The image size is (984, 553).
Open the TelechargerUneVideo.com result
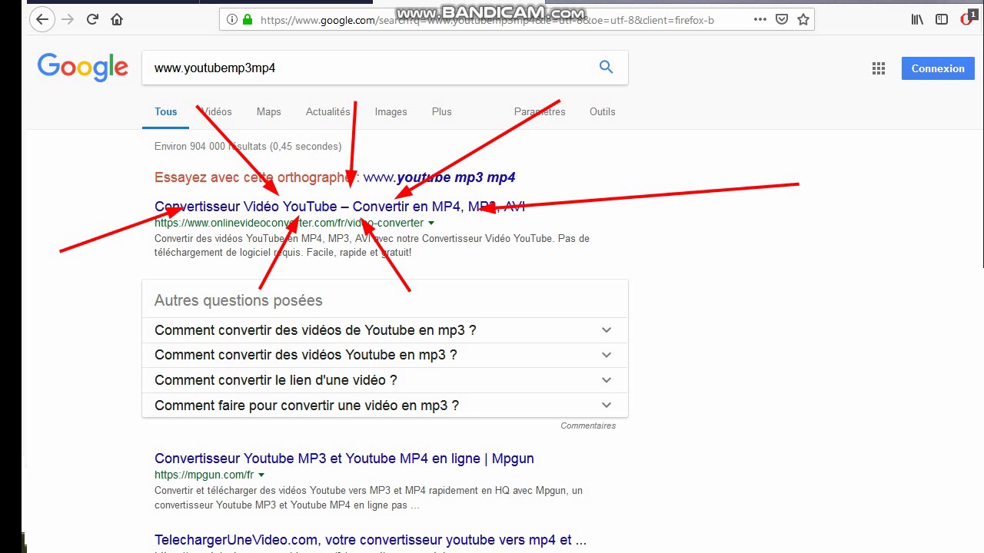370,540
